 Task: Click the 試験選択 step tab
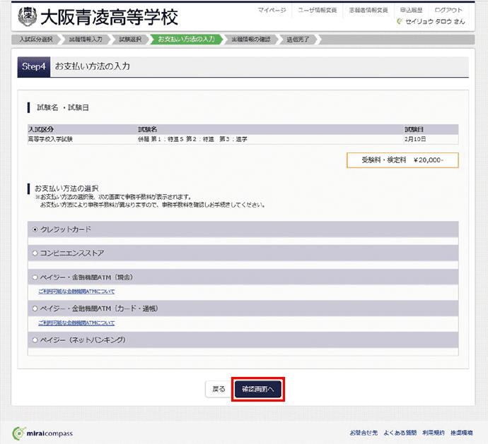tap(130, 40)
